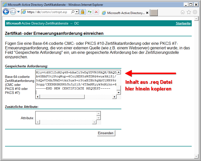Open the Tools gear menu

(x=195, y=12)
